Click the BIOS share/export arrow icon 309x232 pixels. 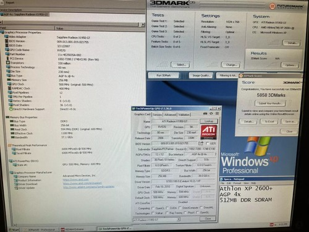(201, 144)
